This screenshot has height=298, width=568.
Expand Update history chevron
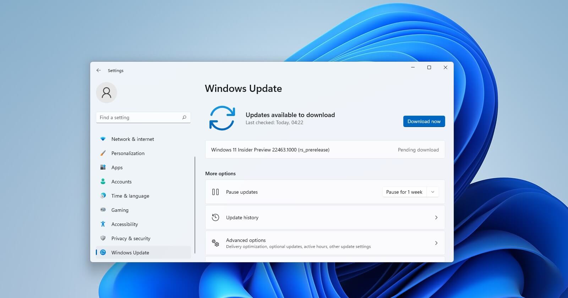436,217
